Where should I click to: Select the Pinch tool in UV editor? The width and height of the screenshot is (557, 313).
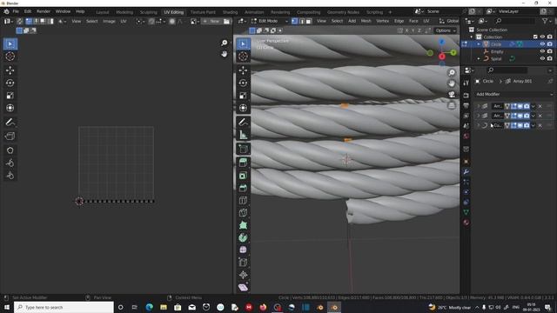click(10, 176)
